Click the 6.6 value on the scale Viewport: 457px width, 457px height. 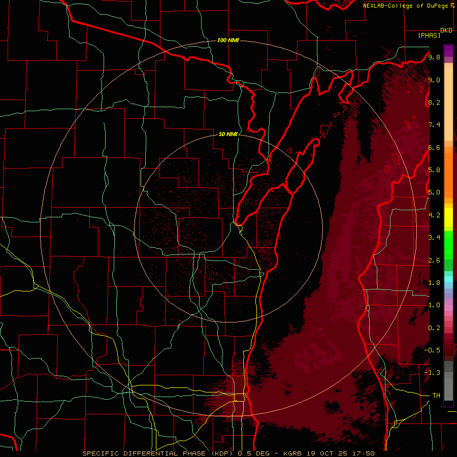pyautogui.click(x=434, y=147)
